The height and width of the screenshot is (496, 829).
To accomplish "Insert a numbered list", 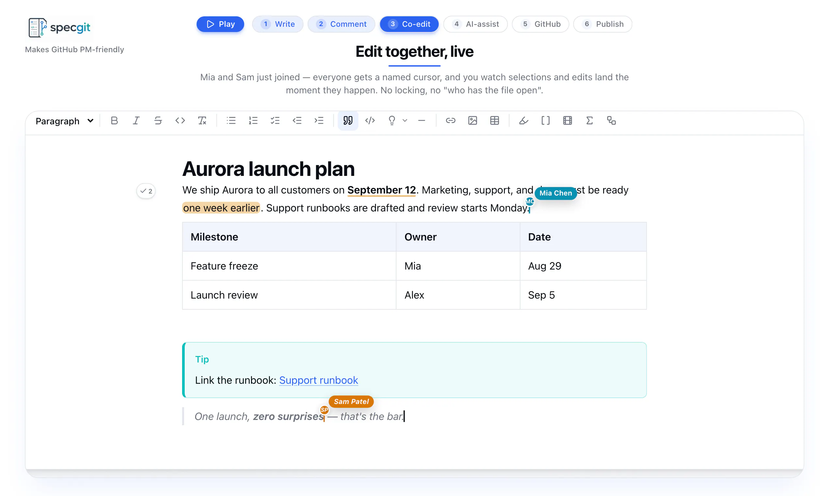I will (x=253, y=121).
